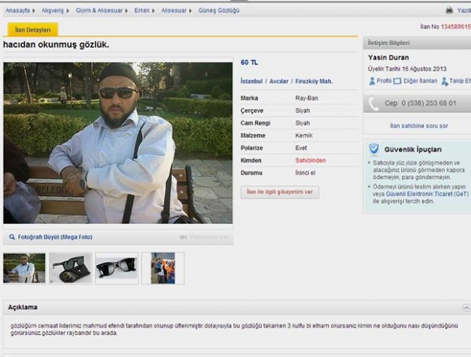
Task: Open the Güvenli Elektronik Ticaret (GeT) link
Action: pyautogui.click(x=427, y=194)
